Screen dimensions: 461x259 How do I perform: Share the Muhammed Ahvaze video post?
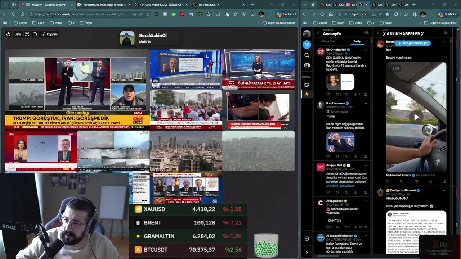click(x=445, y=181)
